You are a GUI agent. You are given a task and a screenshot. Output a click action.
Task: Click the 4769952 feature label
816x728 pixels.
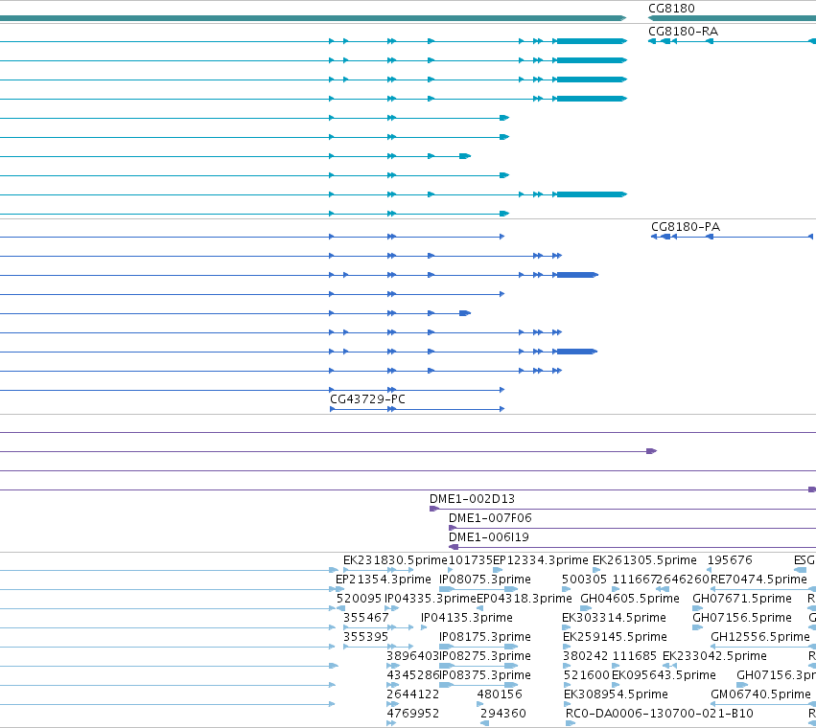click(412, 714)
